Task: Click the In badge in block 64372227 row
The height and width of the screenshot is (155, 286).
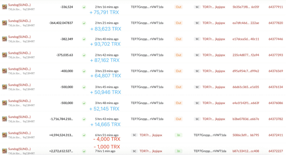Action: pos(178,151)
